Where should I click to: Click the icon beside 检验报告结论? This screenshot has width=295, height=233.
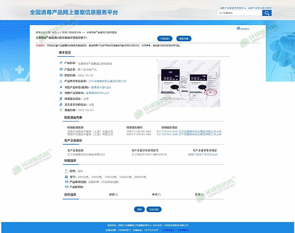pyautogui.click(x=61, y=99)
